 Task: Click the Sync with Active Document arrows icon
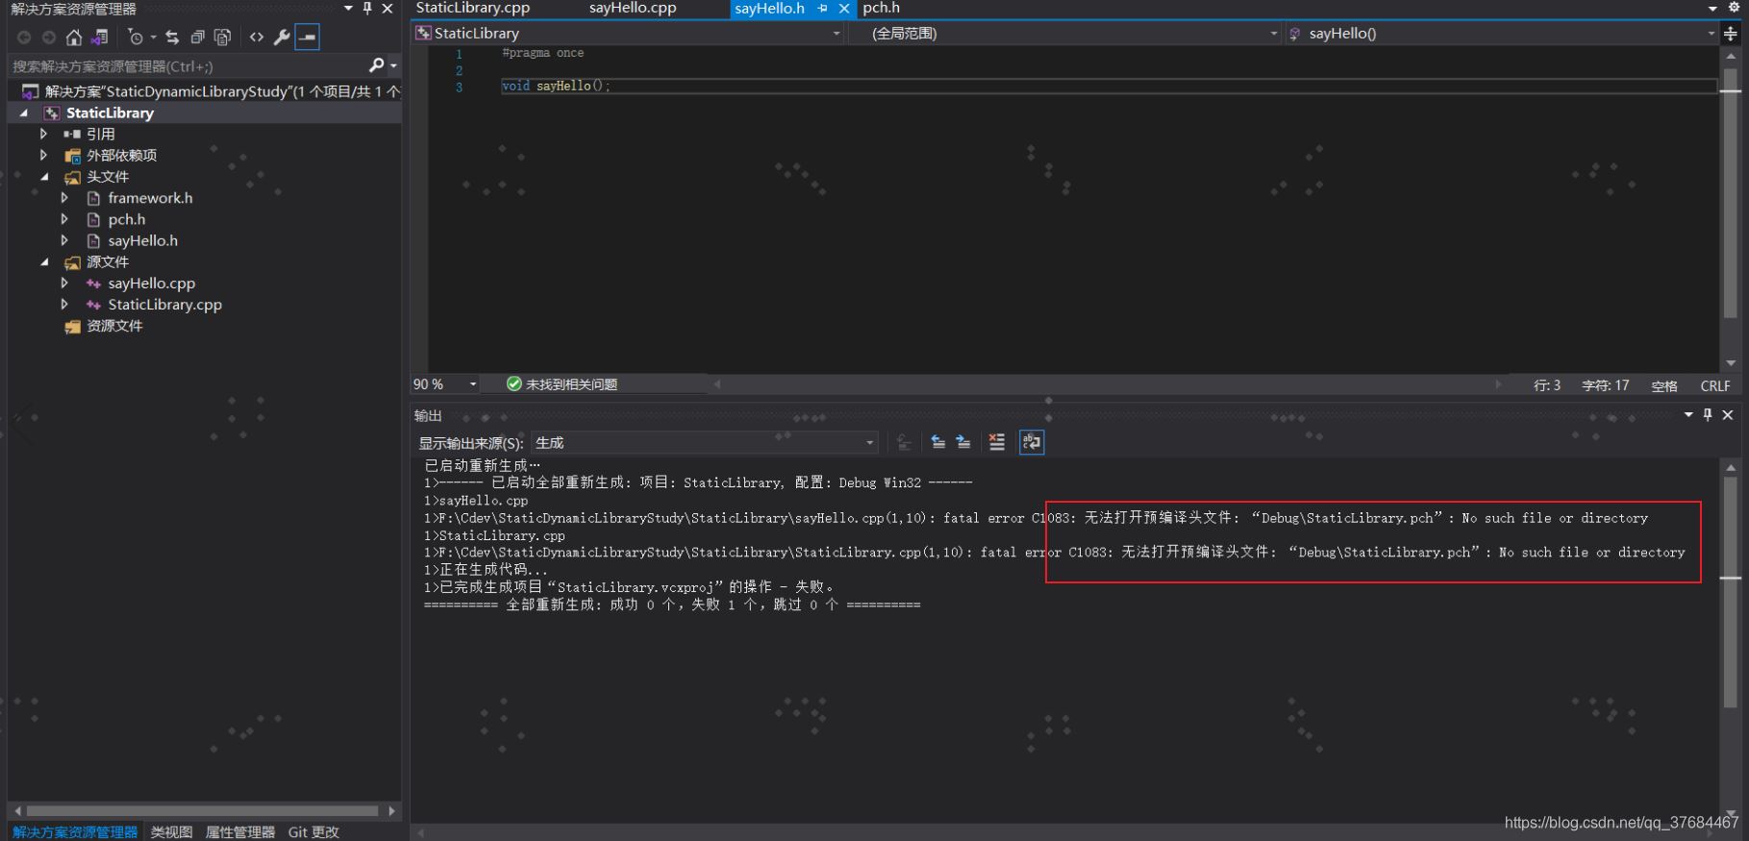(172, 37)
